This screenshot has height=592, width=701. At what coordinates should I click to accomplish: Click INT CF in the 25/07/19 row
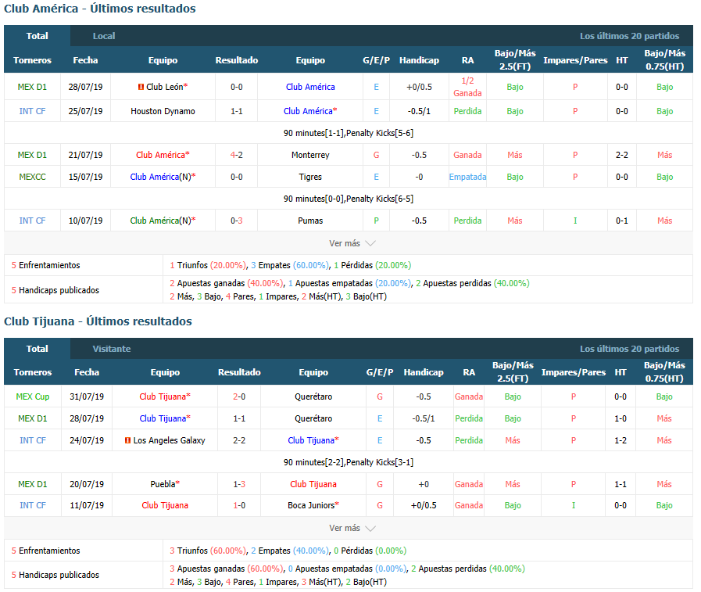[32, 111]
